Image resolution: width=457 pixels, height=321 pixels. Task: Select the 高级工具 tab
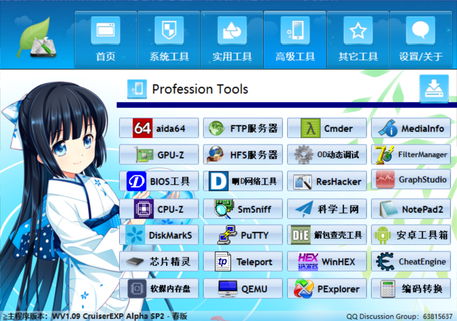(295, 40)
